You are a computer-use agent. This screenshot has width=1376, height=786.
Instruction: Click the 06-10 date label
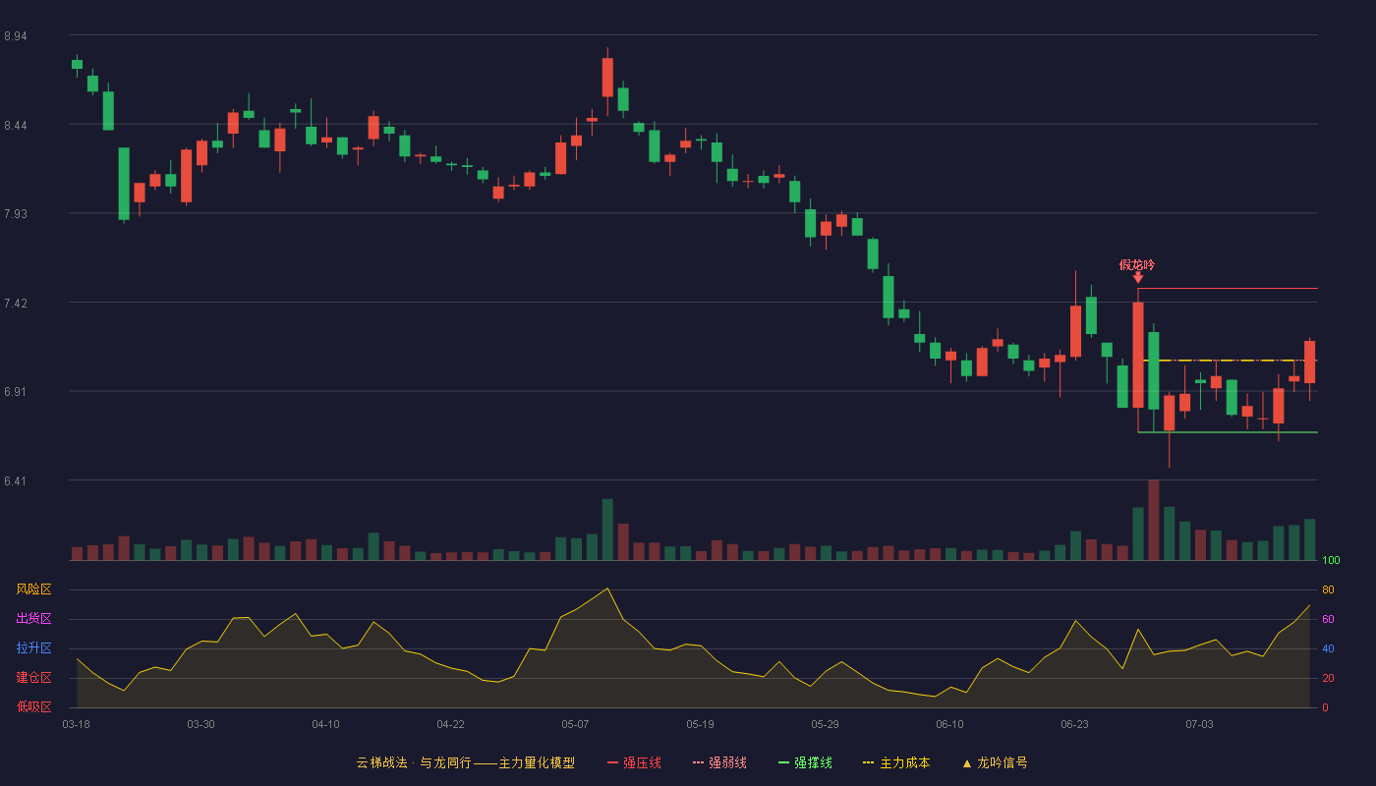point(949,724)
